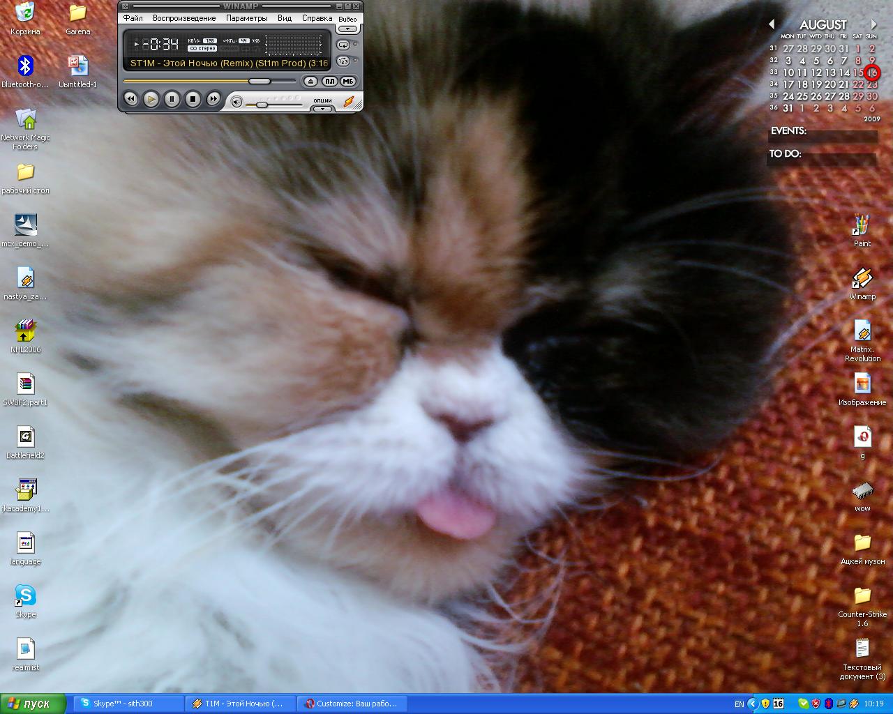Screen dimensions: 893x714
Task: Click the пуск Start button
Action: tap(33, 704)
